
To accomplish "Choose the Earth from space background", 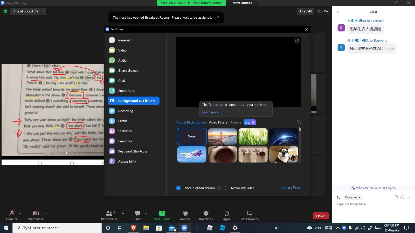I will tap(283, 136).
